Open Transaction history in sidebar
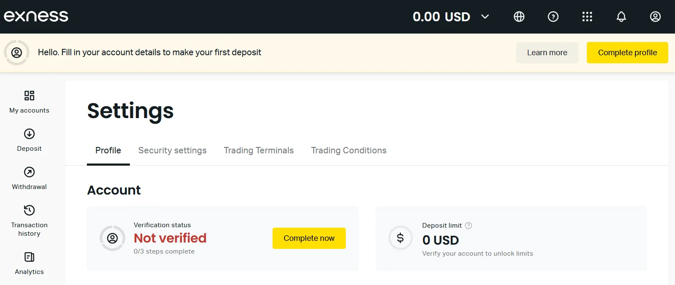 point(29,221)
